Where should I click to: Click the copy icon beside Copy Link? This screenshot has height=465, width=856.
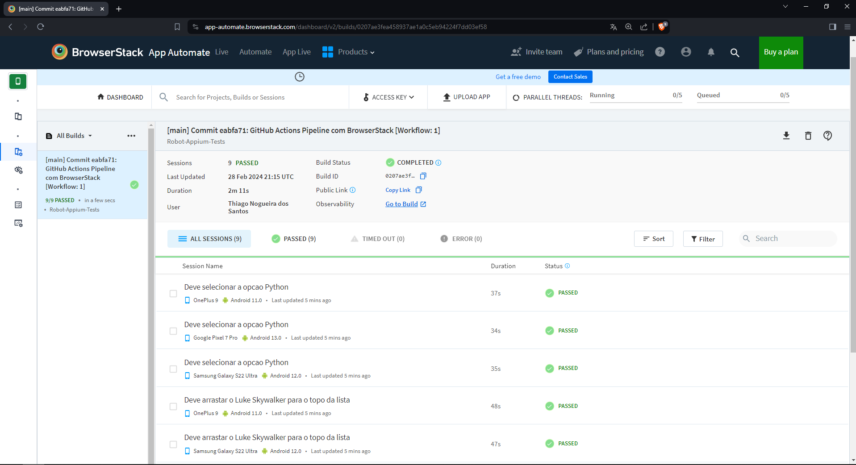[418, 190]
